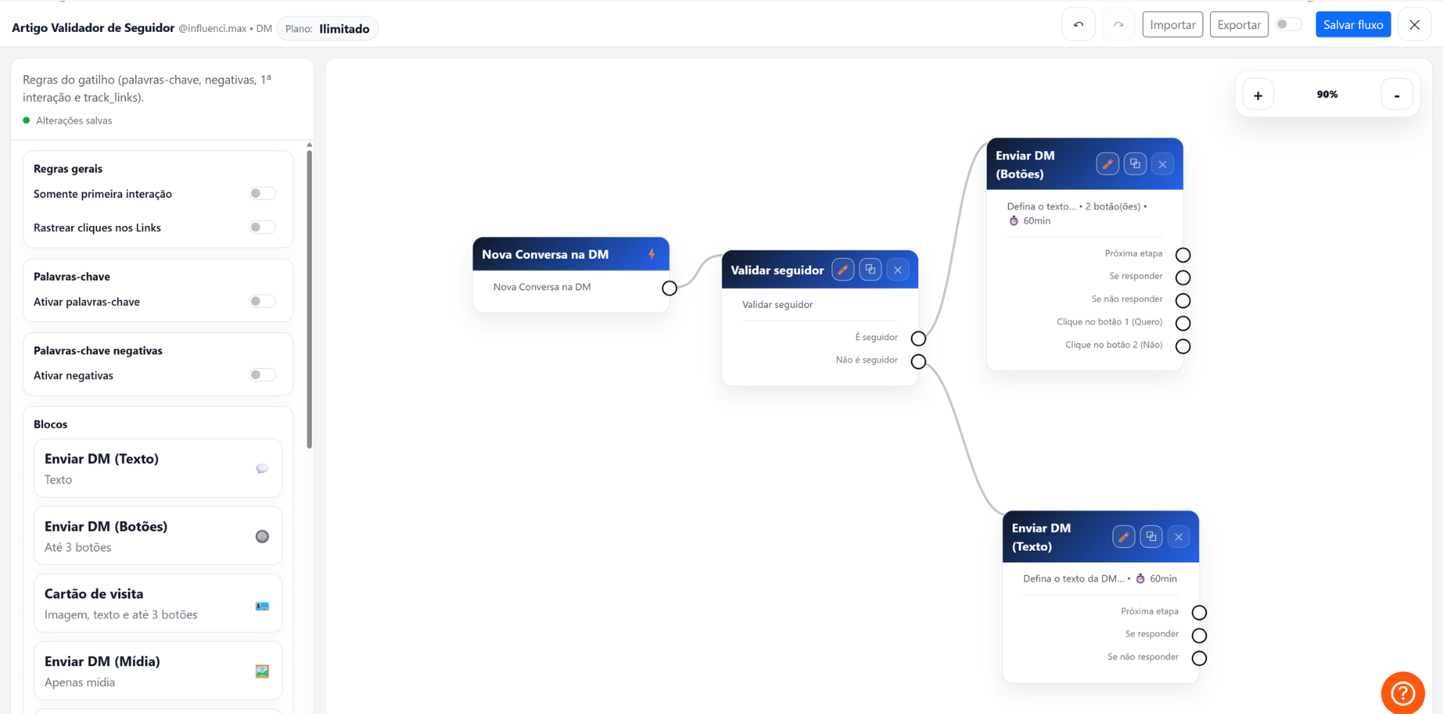Click lightning trigger icon on Nova Conversa na DM node
Viewport: 1443px width, 714px height.
652,254
